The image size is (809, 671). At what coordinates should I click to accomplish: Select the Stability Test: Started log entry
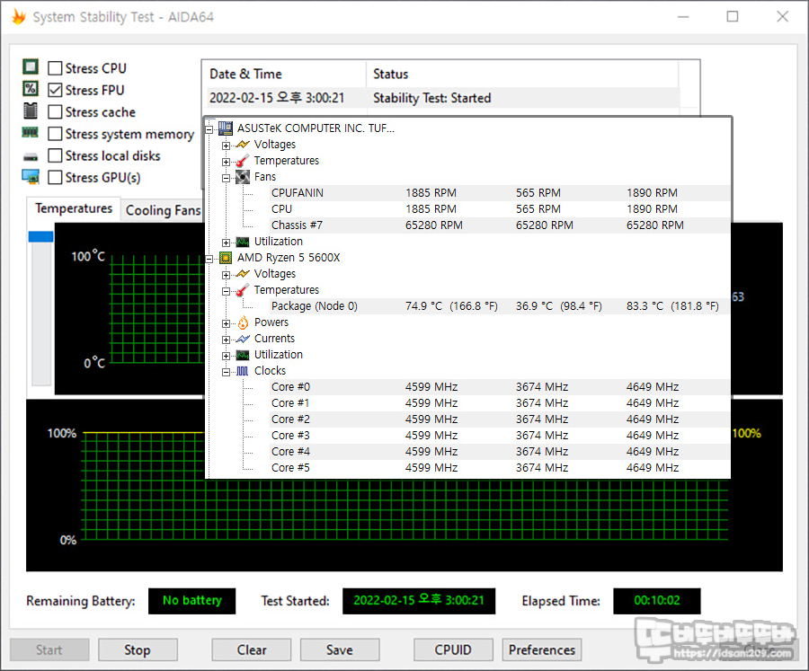pyautogui.click(x=441, y=98)
